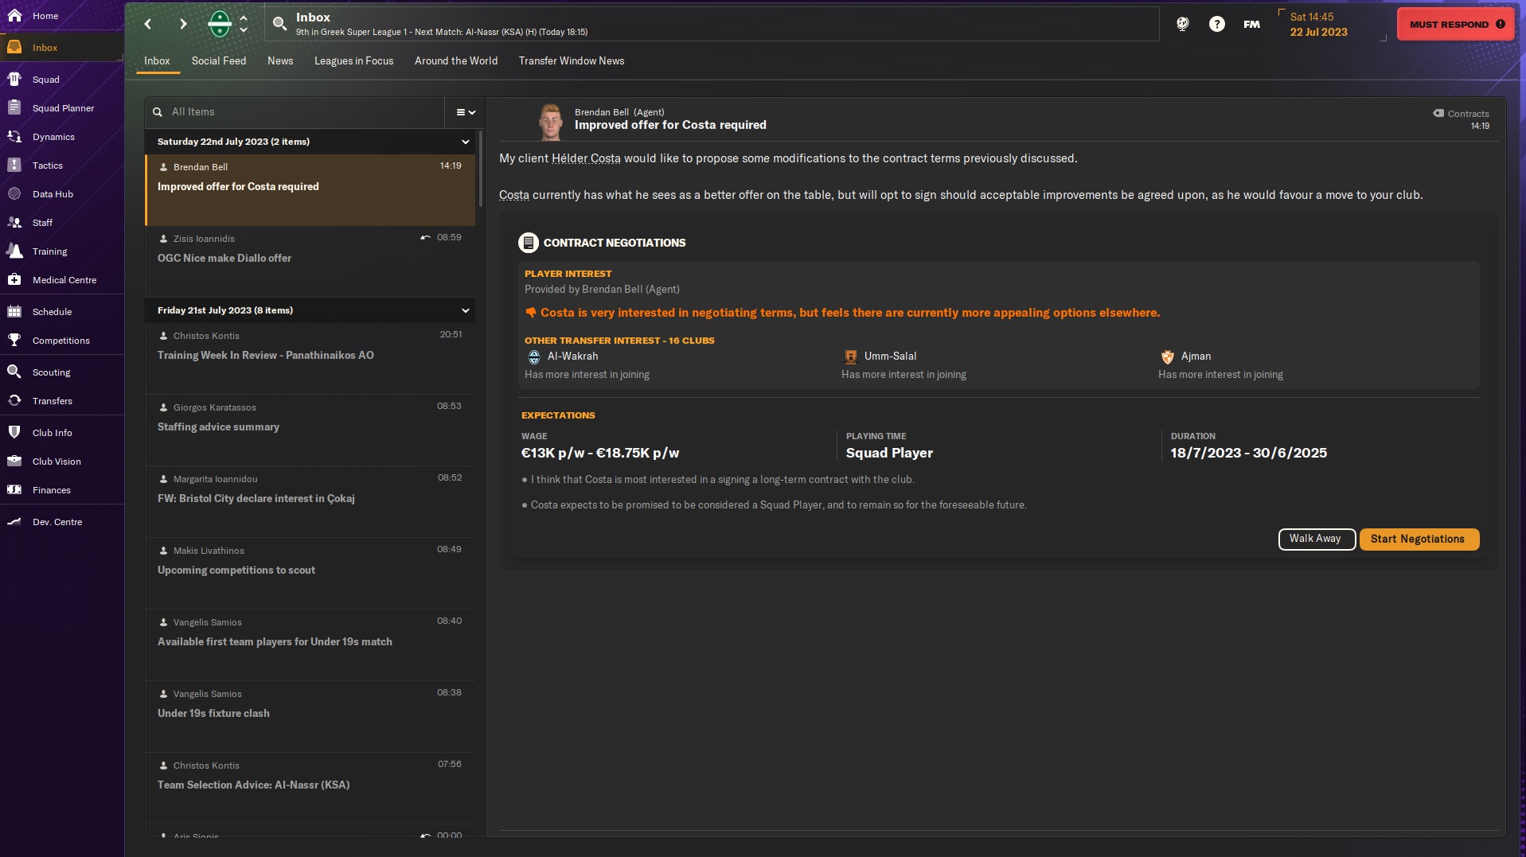Screen dimensions: 1526x857
Task: Open the Training section
Action: [62, 251]
